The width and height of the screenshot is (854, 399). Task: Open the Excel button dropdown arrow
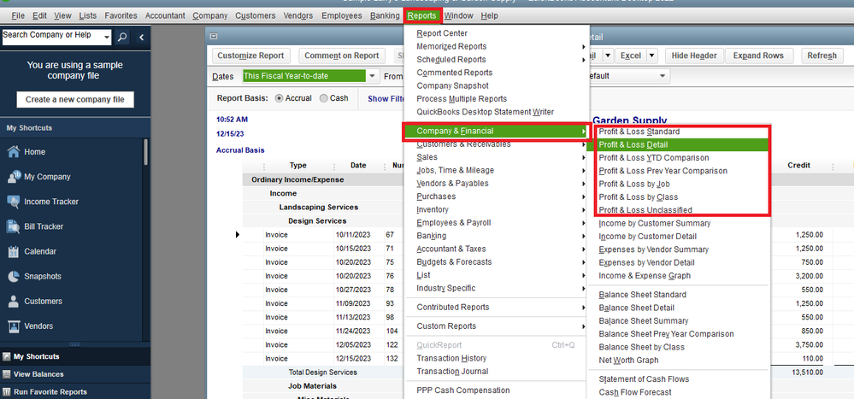652,56
